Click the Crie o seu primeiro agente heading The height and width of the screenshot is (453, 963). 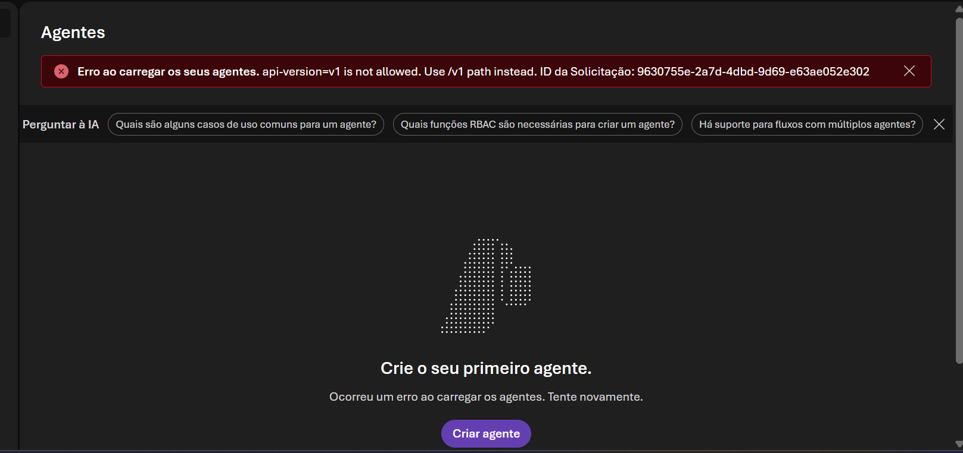(486, 368)
